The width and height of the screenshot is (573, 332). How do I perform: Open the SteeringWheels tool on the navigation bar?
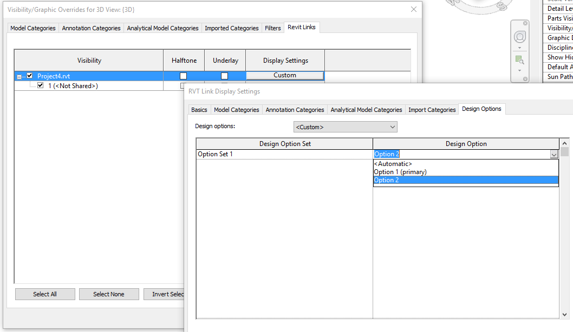(520, 36)
